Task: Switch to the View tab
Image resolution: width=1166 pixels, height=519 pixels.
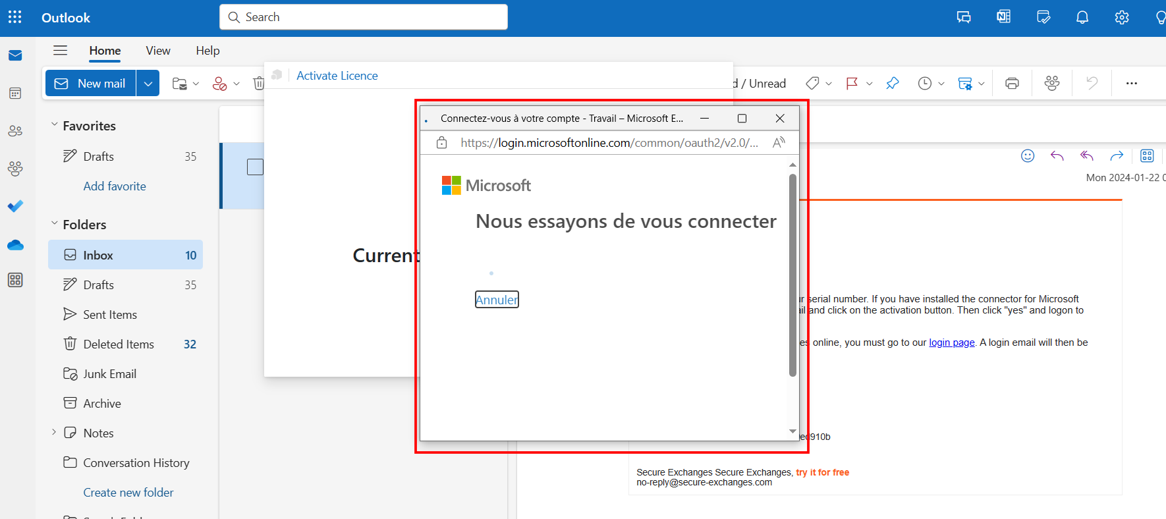Action: (x=158, y=51)
